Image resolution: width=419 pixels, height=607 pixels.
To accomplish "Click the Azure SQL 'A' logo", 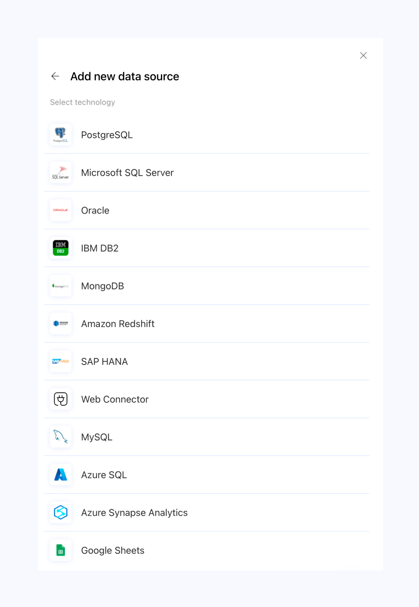I will (61, 475).
